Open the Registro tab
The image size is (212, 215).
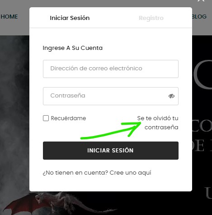[x=151, y=18]
